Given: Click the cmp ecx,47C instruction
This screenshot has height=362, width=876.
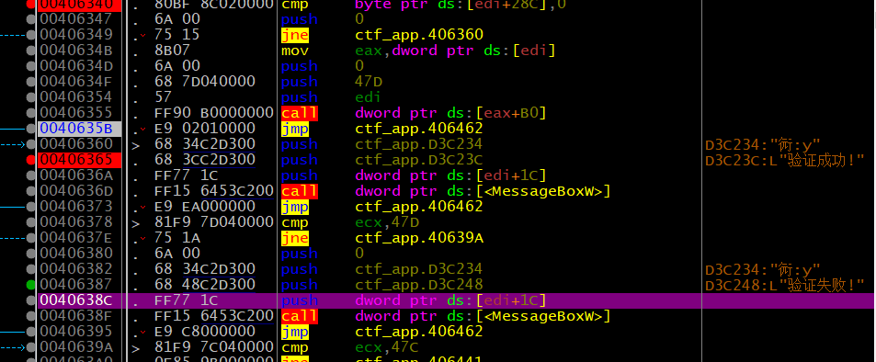Looking at the screenshot, I should 350,347.
